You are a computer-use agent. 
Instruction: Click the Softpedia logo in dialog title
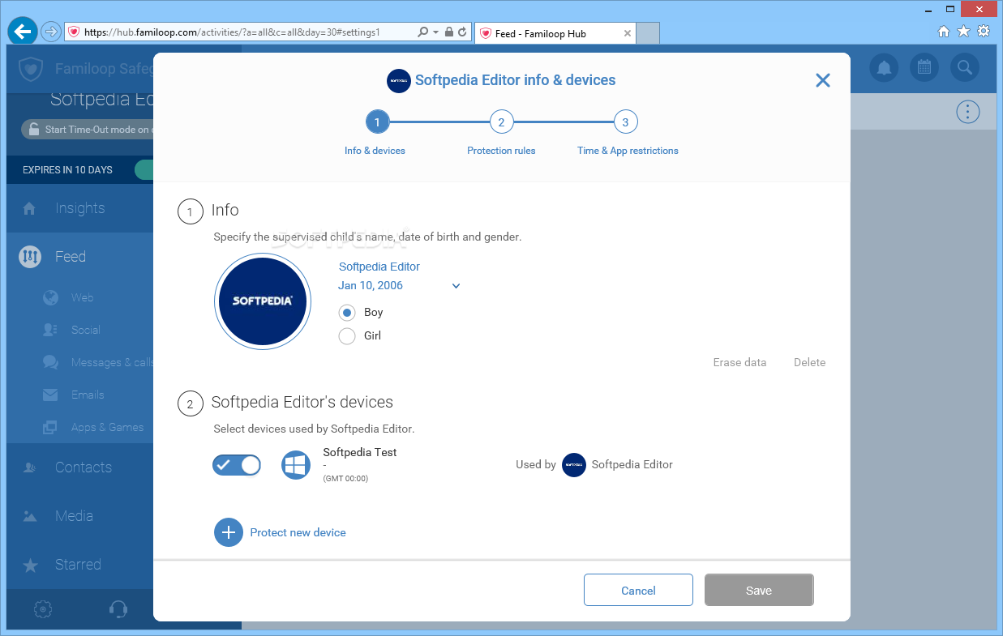point(398,80)
